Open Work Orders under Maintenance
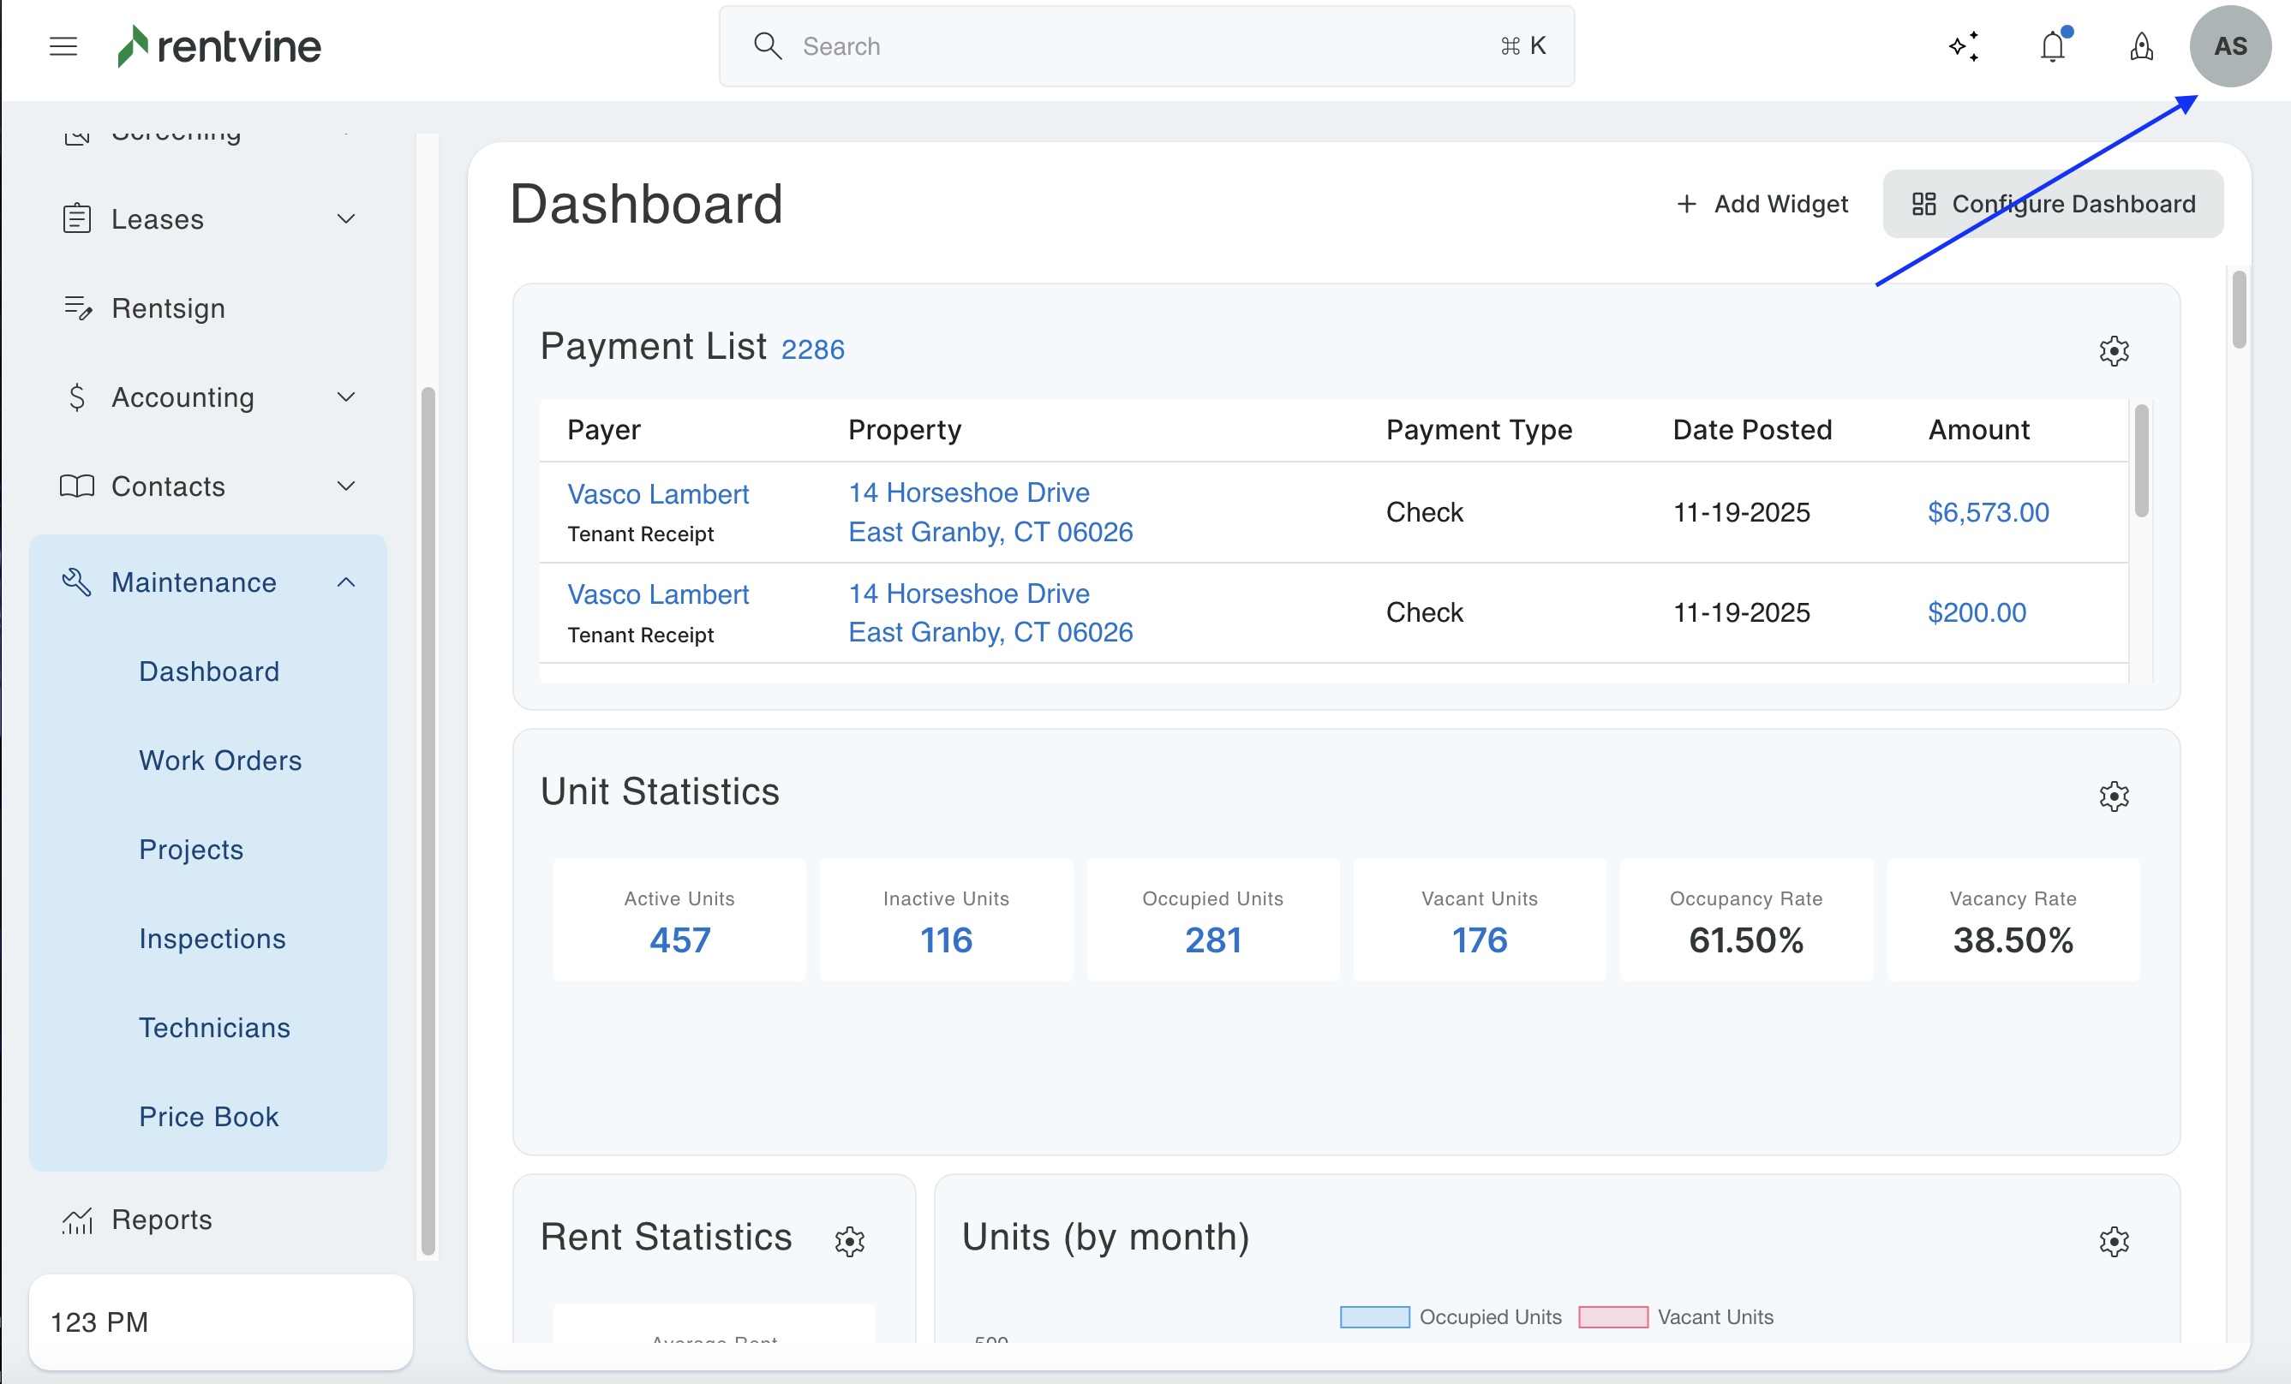Viewport: 2291px width, 1384px height. (x=220, y=760)
